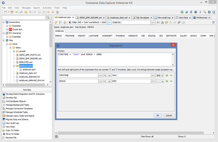Click the exit door icon at top-right
This screenshot has width=218, height=142.
point(214,12)
